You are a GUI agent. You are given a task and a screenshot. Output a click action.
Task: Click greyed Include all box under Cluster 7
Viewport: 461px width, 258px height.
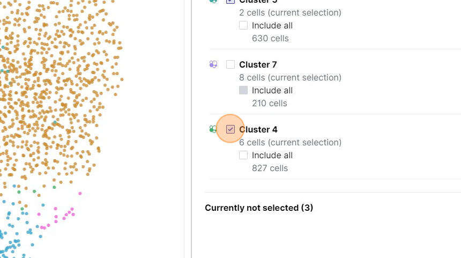tap(243, 90)
